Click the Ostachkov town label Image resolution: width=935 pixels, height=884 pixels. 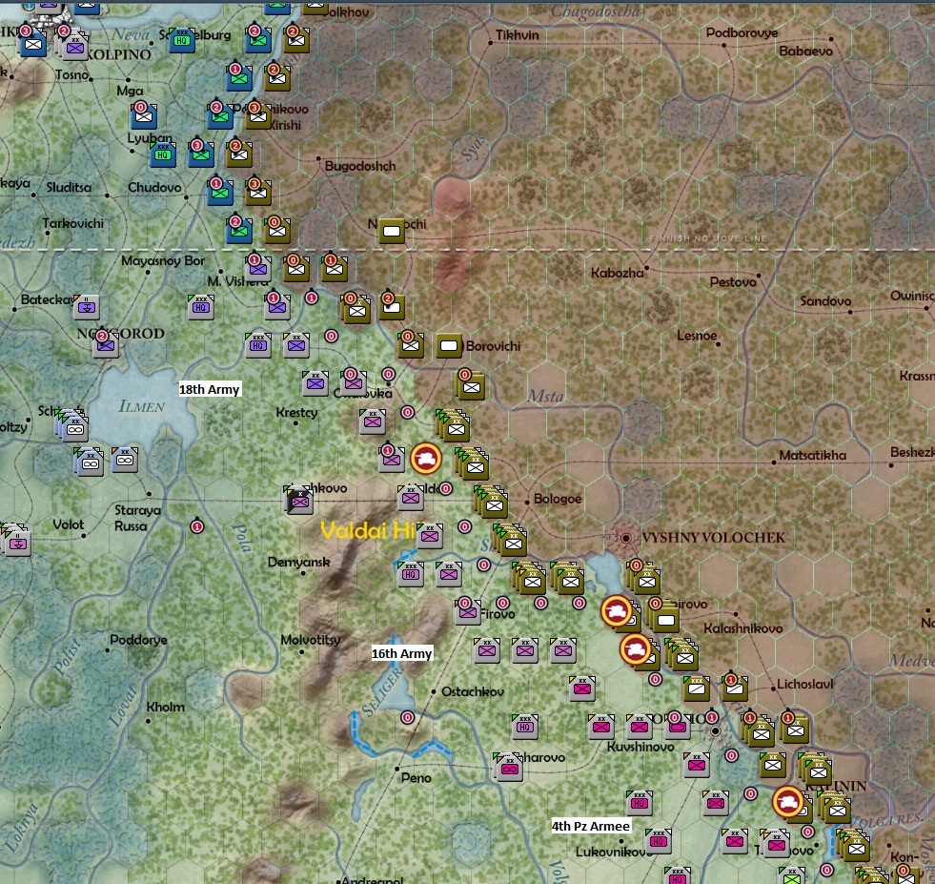(473, 691)
